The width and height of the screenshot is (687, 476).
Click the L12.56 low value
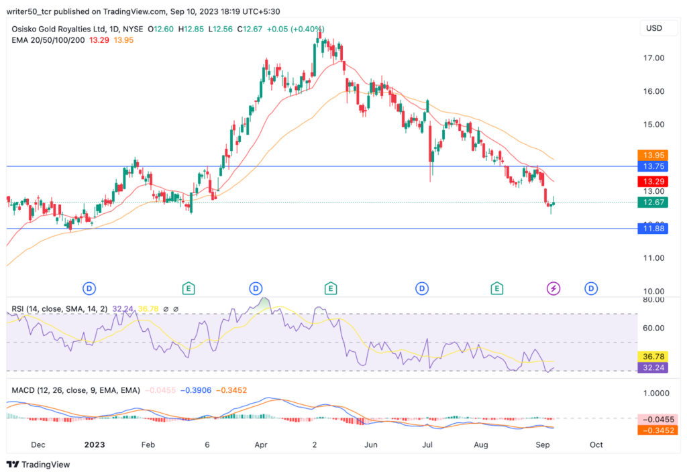click(x=220, y=29)
